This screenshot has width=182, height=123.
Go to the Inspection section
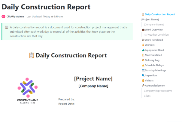(x=151, y=75)
